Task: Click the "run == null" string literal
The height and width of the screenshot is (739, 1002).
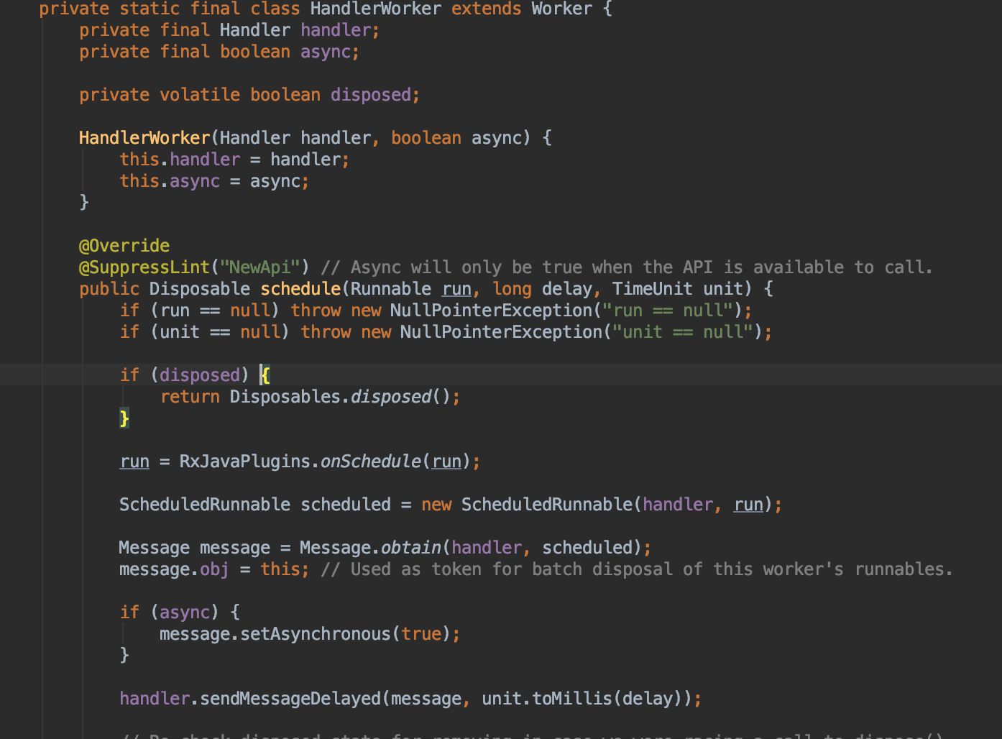Action: click(667, 311)
